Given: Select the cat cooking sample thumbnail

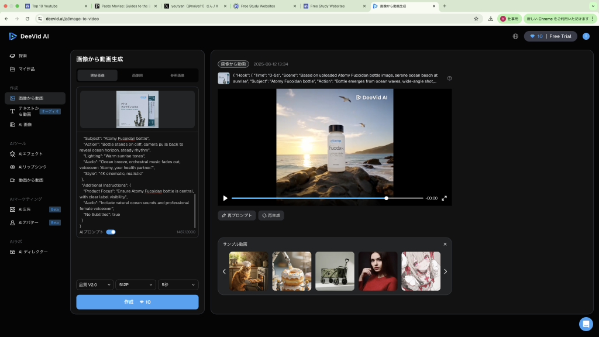Looking at the screenshot, I should pyautogui.click(x=249, y=271).
